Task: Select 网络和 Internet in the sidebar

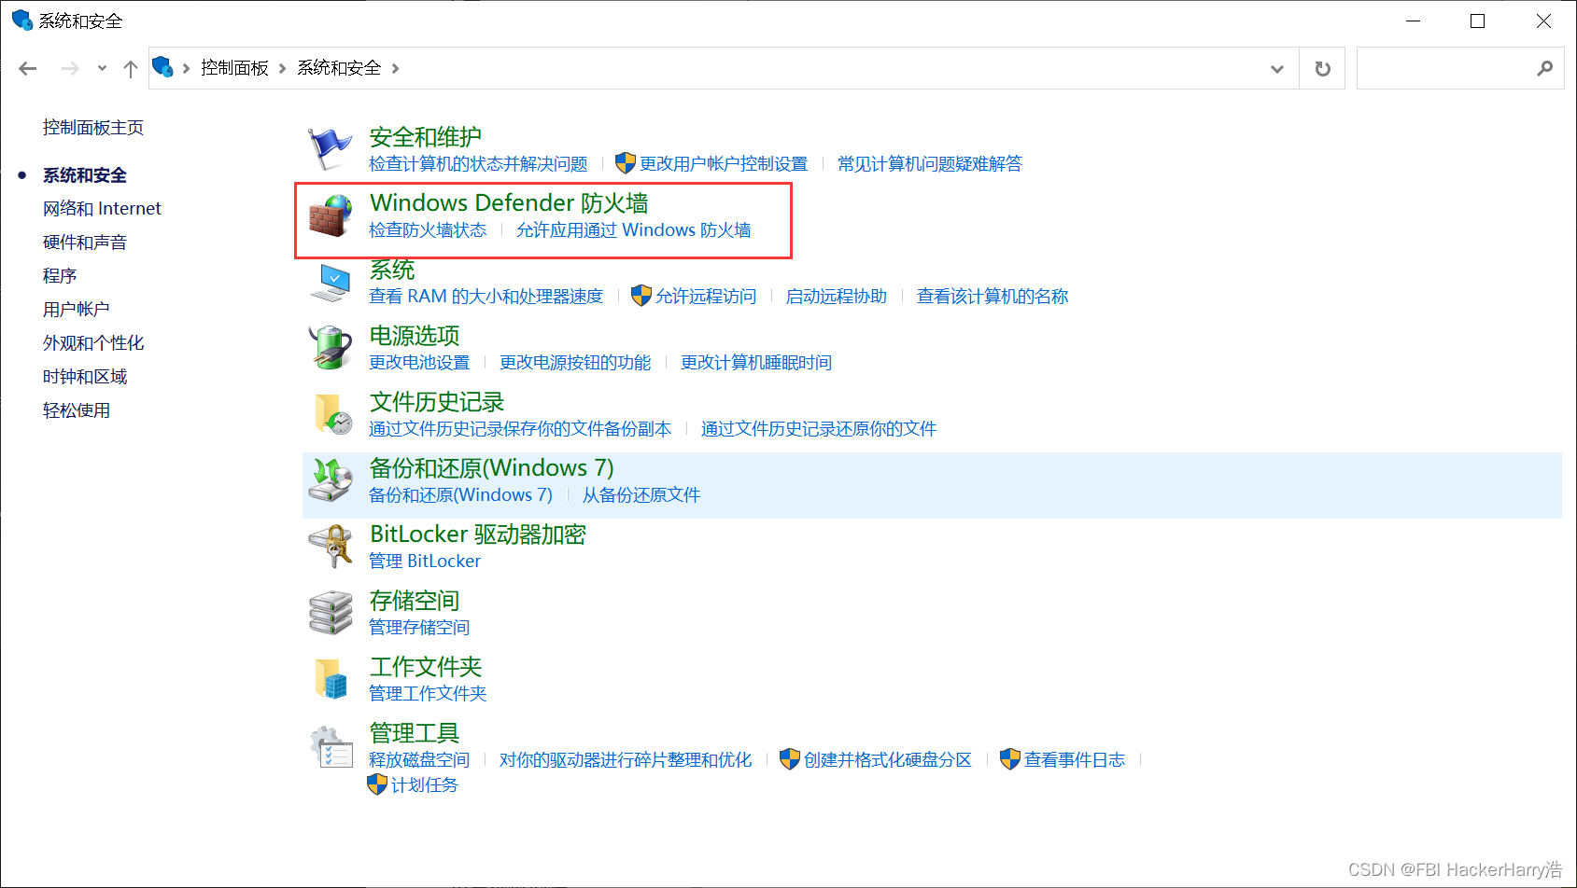Action: pos(102,209)
